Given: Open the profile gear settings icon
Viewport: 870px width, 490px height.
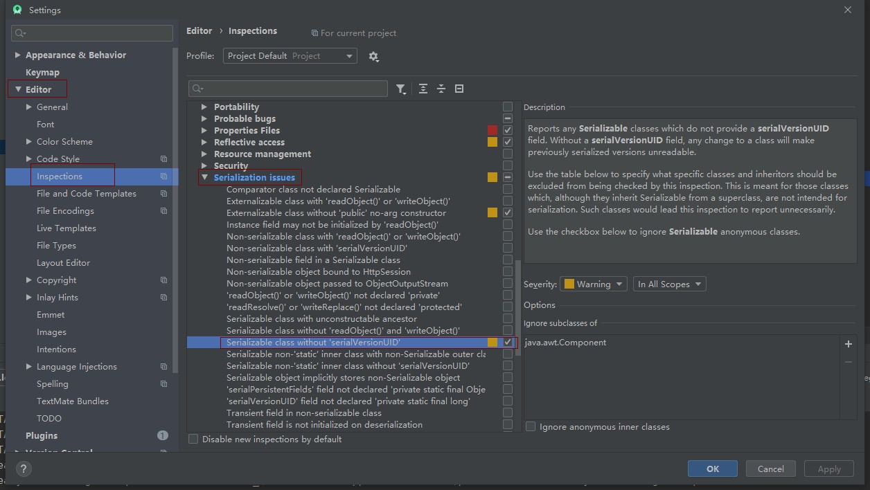Looking at the screenshot, I should click(x=374, y=56).
